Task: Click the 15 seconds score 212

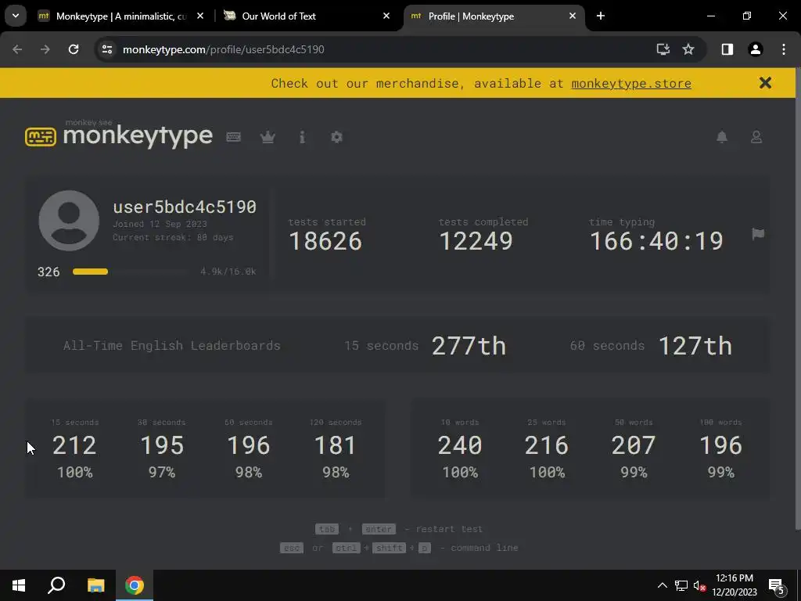Action: tap(74, 445)
